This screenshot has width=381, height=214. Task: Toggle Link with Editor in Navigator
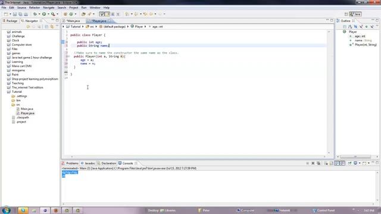click(x=52, y=26)
